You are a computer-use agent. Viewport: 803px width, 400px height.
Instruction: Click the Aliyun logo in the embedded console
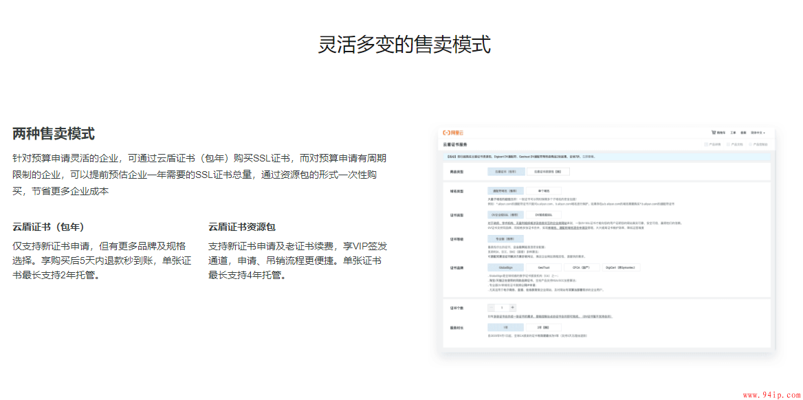coord(454,132)
